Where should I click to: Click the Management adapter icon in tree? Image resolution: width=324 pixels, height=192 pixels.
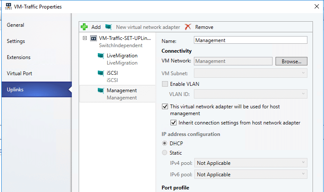[101, 90]
